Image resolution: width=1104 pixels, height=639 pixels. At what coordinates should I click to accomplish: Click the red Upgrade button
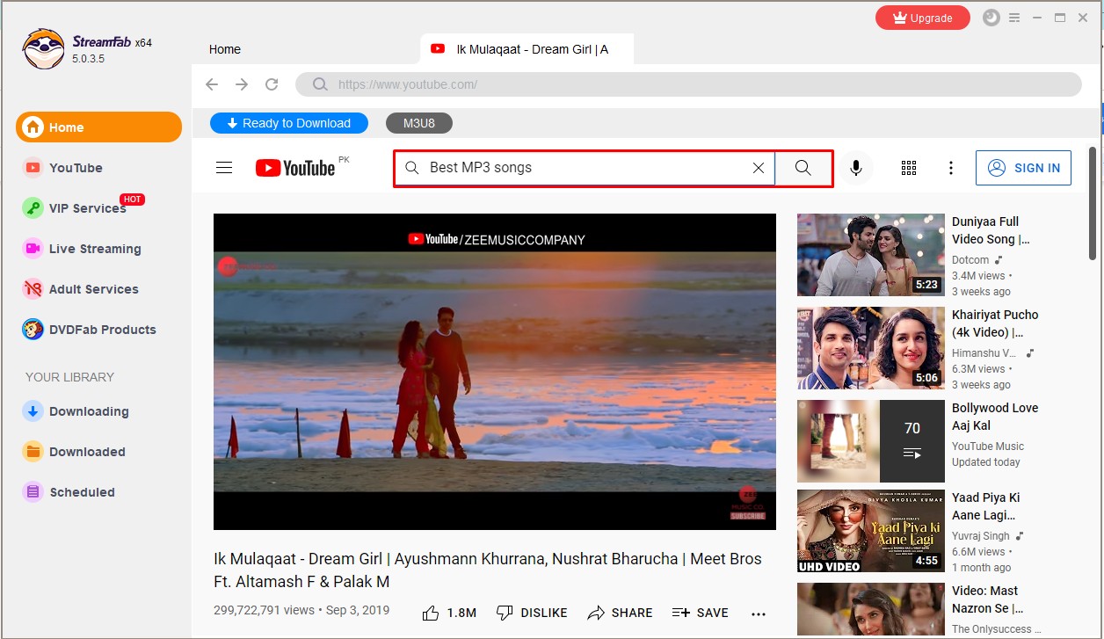[x=923, y=18]
